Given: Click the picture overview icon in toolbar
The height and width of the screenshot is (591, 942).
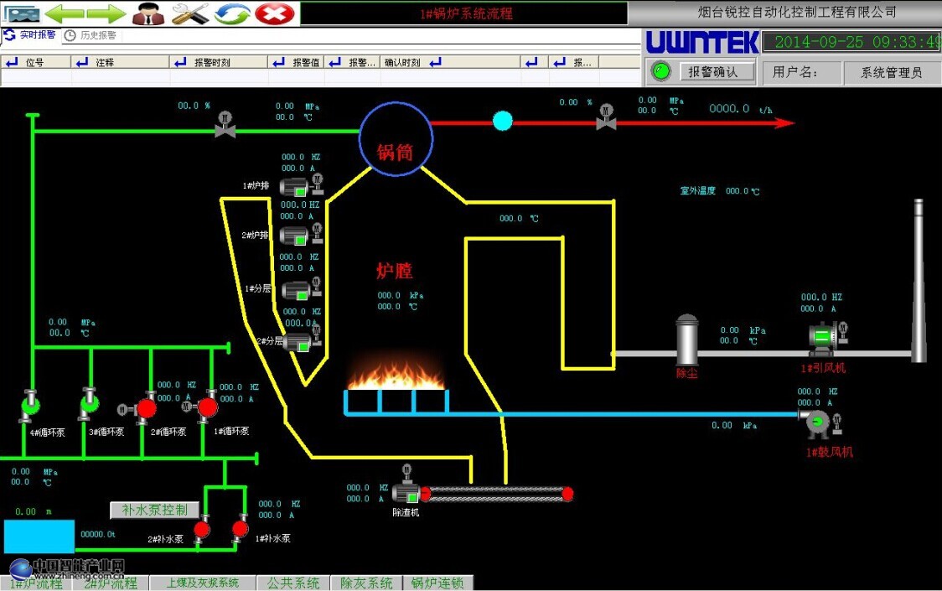Looking at the screenshot, I should (x=21, y=13).
